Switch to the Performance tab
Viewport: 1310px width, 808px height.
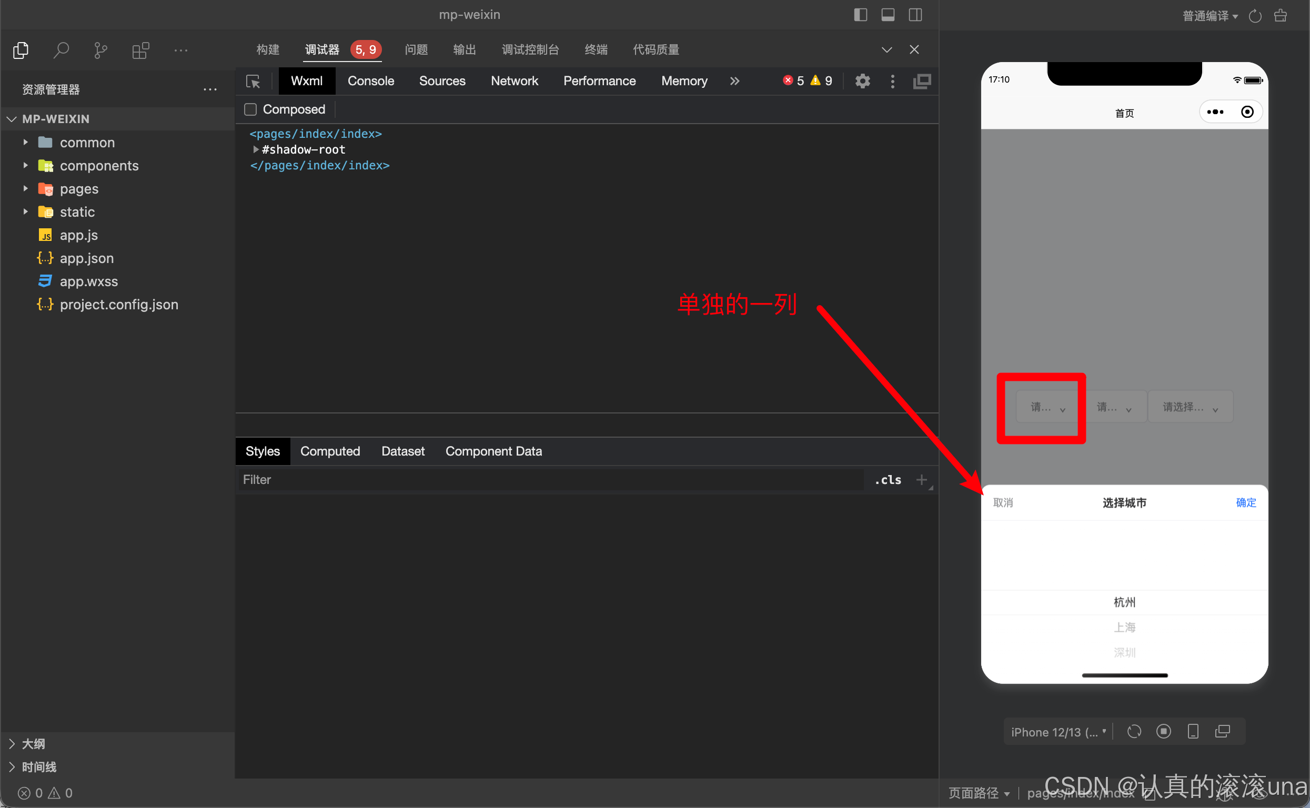click(x=599, y=81)
